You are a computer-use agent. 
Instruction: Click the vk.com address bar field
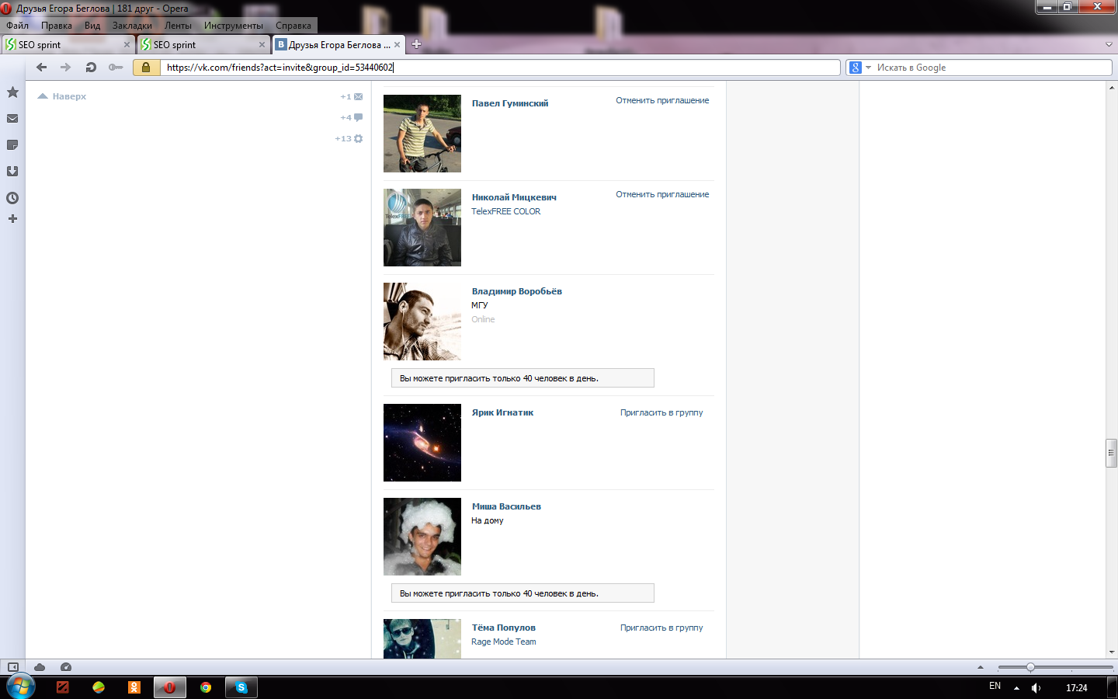[x=501, y=68]
